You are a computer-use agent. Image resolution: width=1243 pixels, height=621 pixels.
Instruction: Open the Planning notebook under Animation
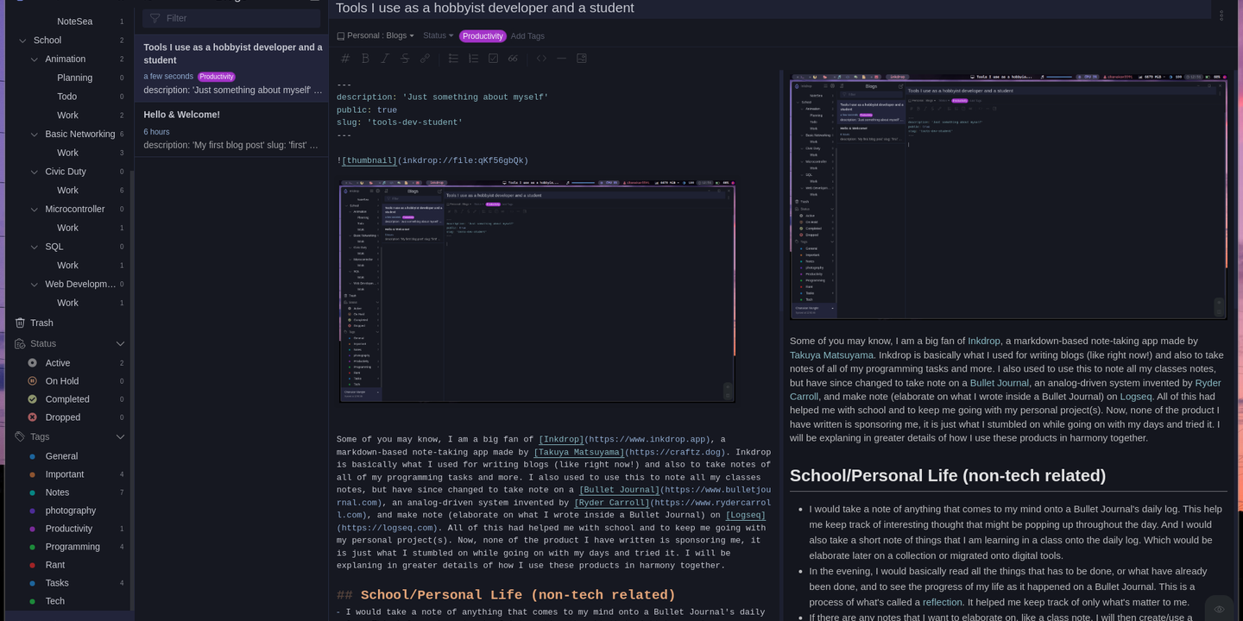click(75, 78)
